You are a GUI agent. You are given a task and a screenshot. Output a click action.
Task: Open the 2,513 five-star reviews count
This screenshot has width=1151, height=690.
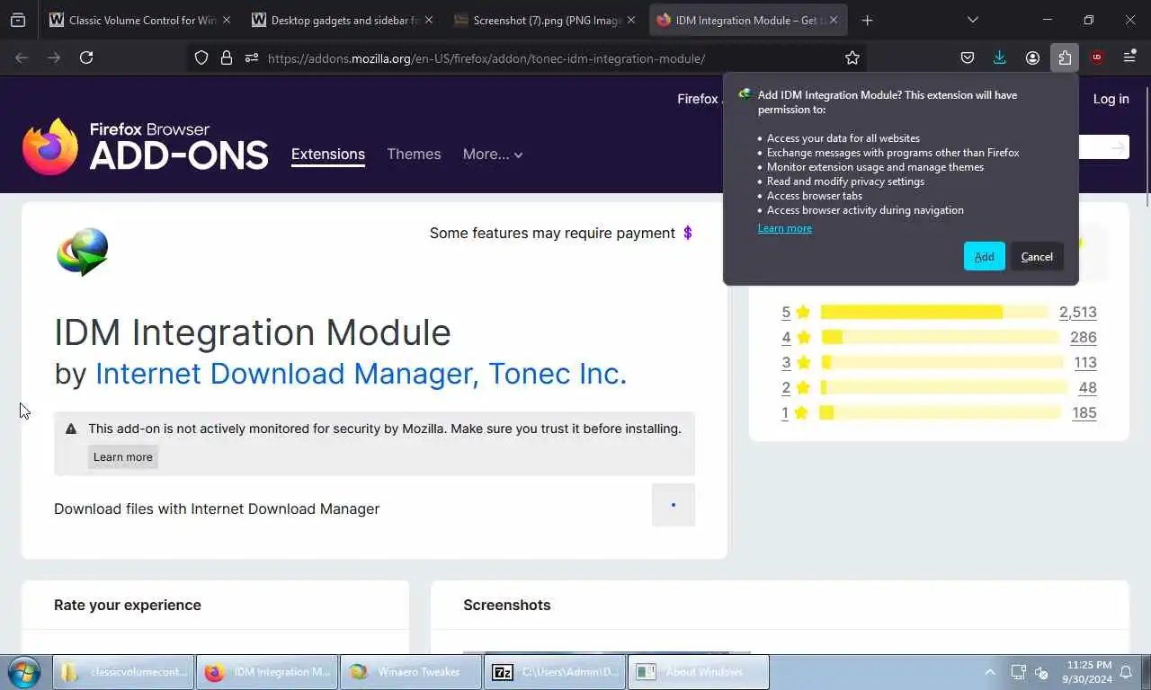click(1077, 312)
